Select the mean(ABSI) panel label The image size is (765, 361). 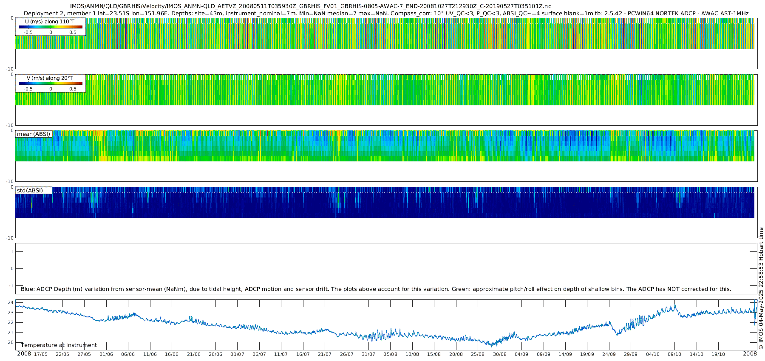pos(34,134)
